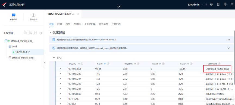The image size is (235, 105).
Task: Show help for %wait column
Action: tap(163, 64)
